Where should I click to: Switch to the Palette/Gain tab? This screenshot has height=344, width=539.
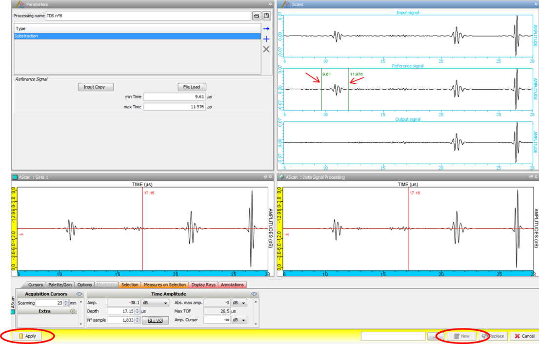pos(60,285)
